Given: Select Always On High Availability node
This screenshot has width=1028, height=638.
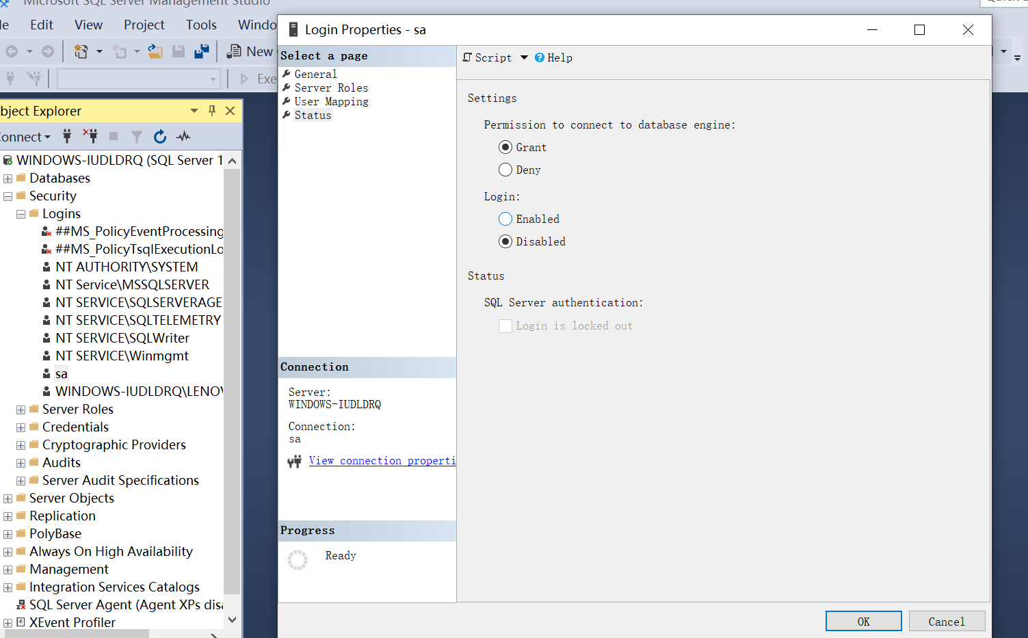Looking at the screenshot, I should pyautogui.click(x=111, y=551).
